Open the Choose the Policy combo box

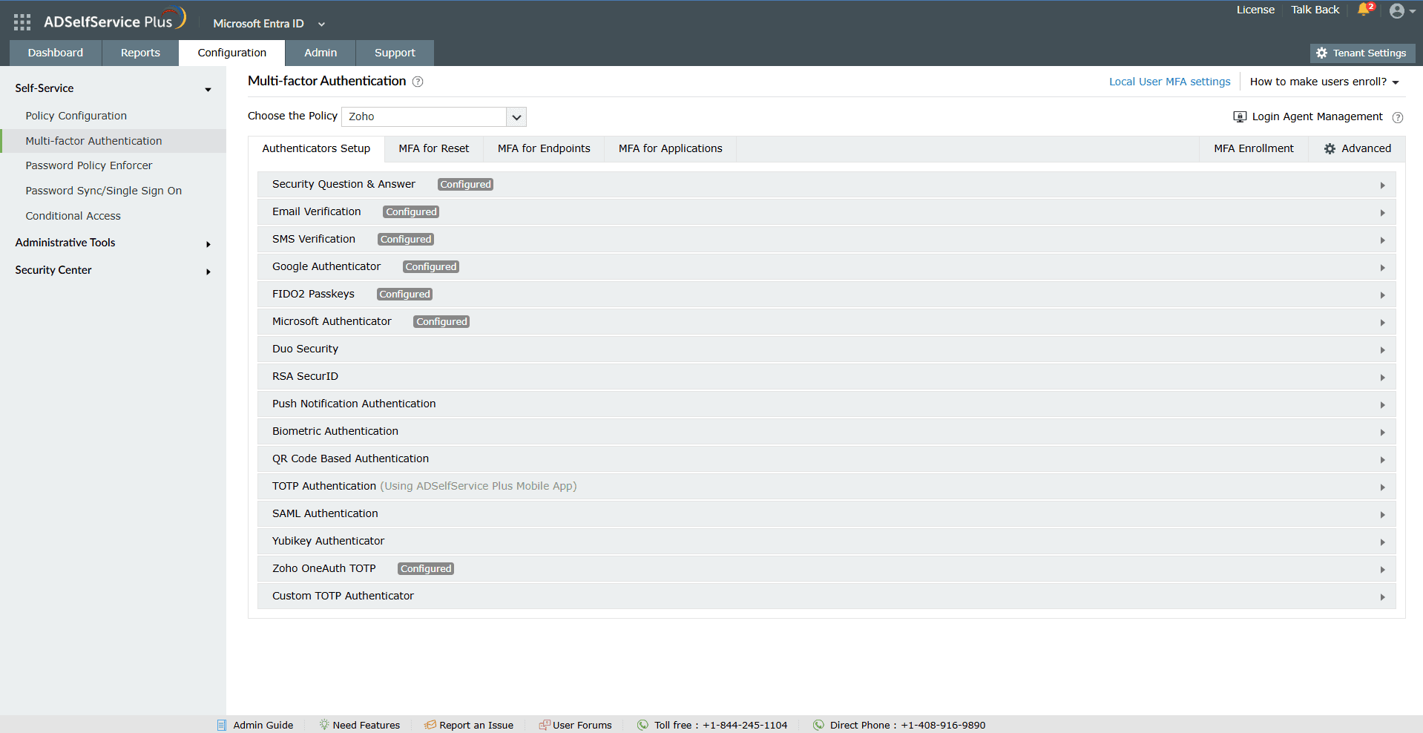click(x=434, y=116)
